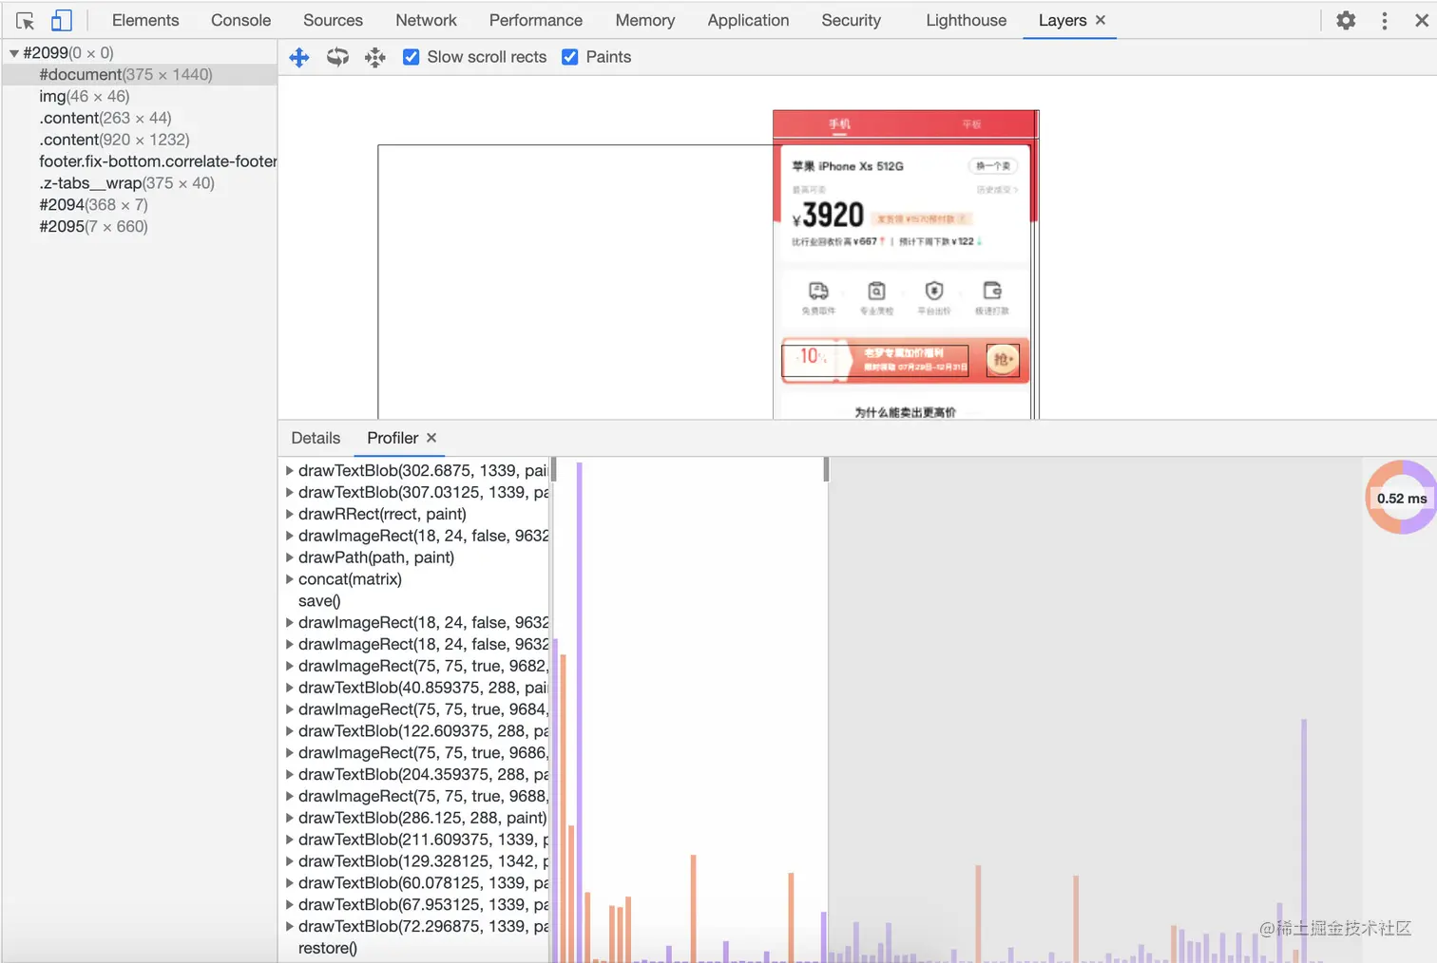Select the .content(920 × 1232) layer

[140, 140]
